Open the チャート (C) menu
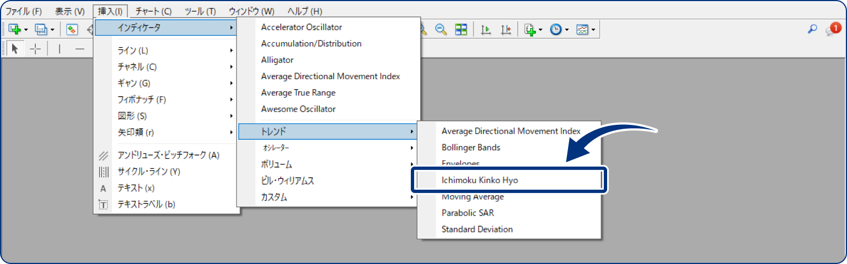The height and width of the screenshot is (264, 847). [x=153, y=11]
